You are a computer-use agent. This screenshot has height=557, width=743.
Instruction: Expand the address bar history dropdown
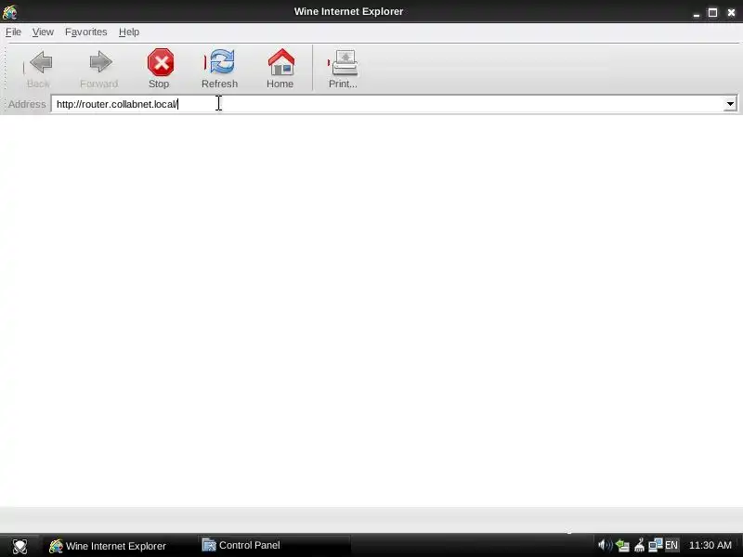tap(730, 104)
